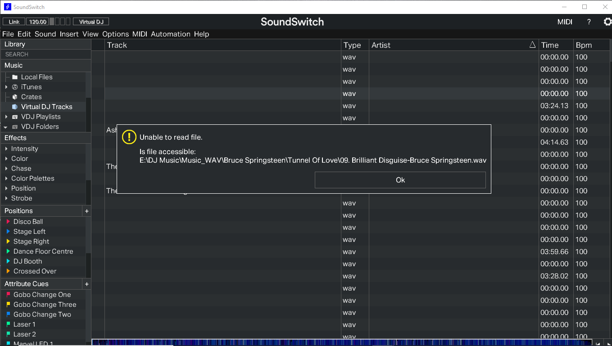Open the Automation menu
This screenshot has height=346, width=612.
[x=171, y=34]
